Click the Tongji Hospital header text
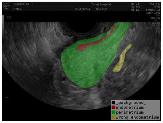This screenshot has height=123, width=163. click(101, 4)
